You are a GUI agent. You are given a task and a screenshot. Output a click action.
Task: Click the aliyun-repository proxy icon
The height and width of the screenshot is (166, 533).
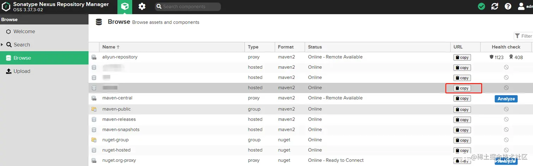[94, 57]
